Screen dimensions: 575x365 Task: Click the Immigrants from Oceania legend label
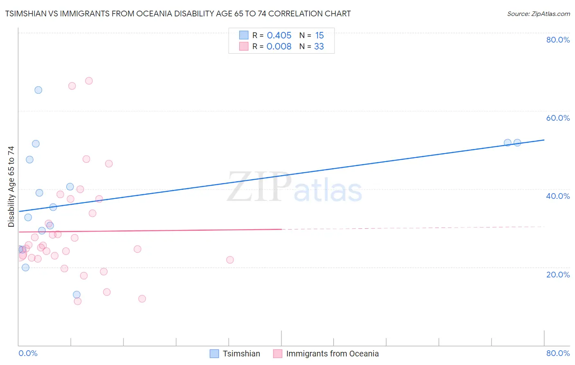pyautogui.click(x=332, y=354)
